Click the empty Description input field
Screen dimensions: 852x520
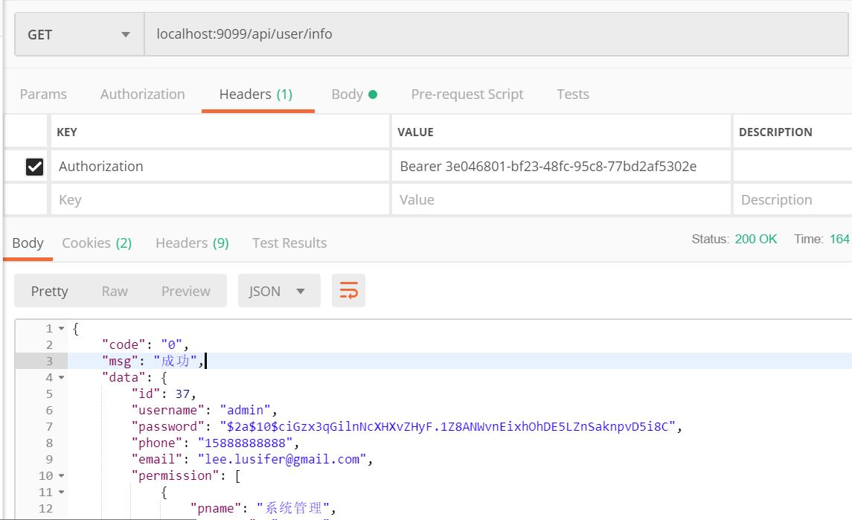tap(792, 199)
